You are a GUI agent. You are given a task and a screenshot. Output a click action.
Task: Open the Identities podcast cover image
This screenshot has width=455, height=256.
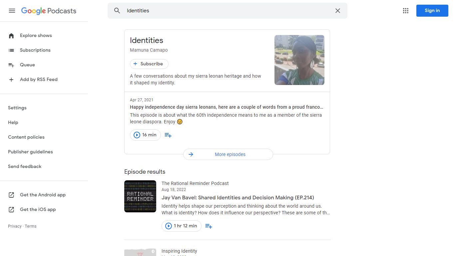pyautogui.click(x=299, y=60)
